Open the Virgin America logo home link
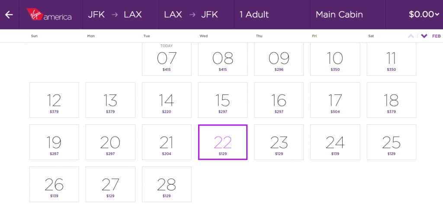Screen dimensions: 443x211 click(49, 15)
